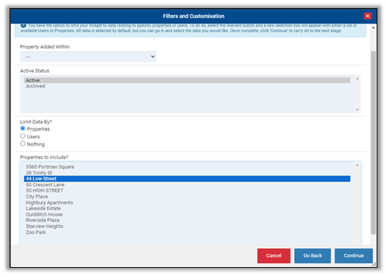387x276 pixels.
Task: Select 50 Crescent Lane property
Action: pos(187,184)
